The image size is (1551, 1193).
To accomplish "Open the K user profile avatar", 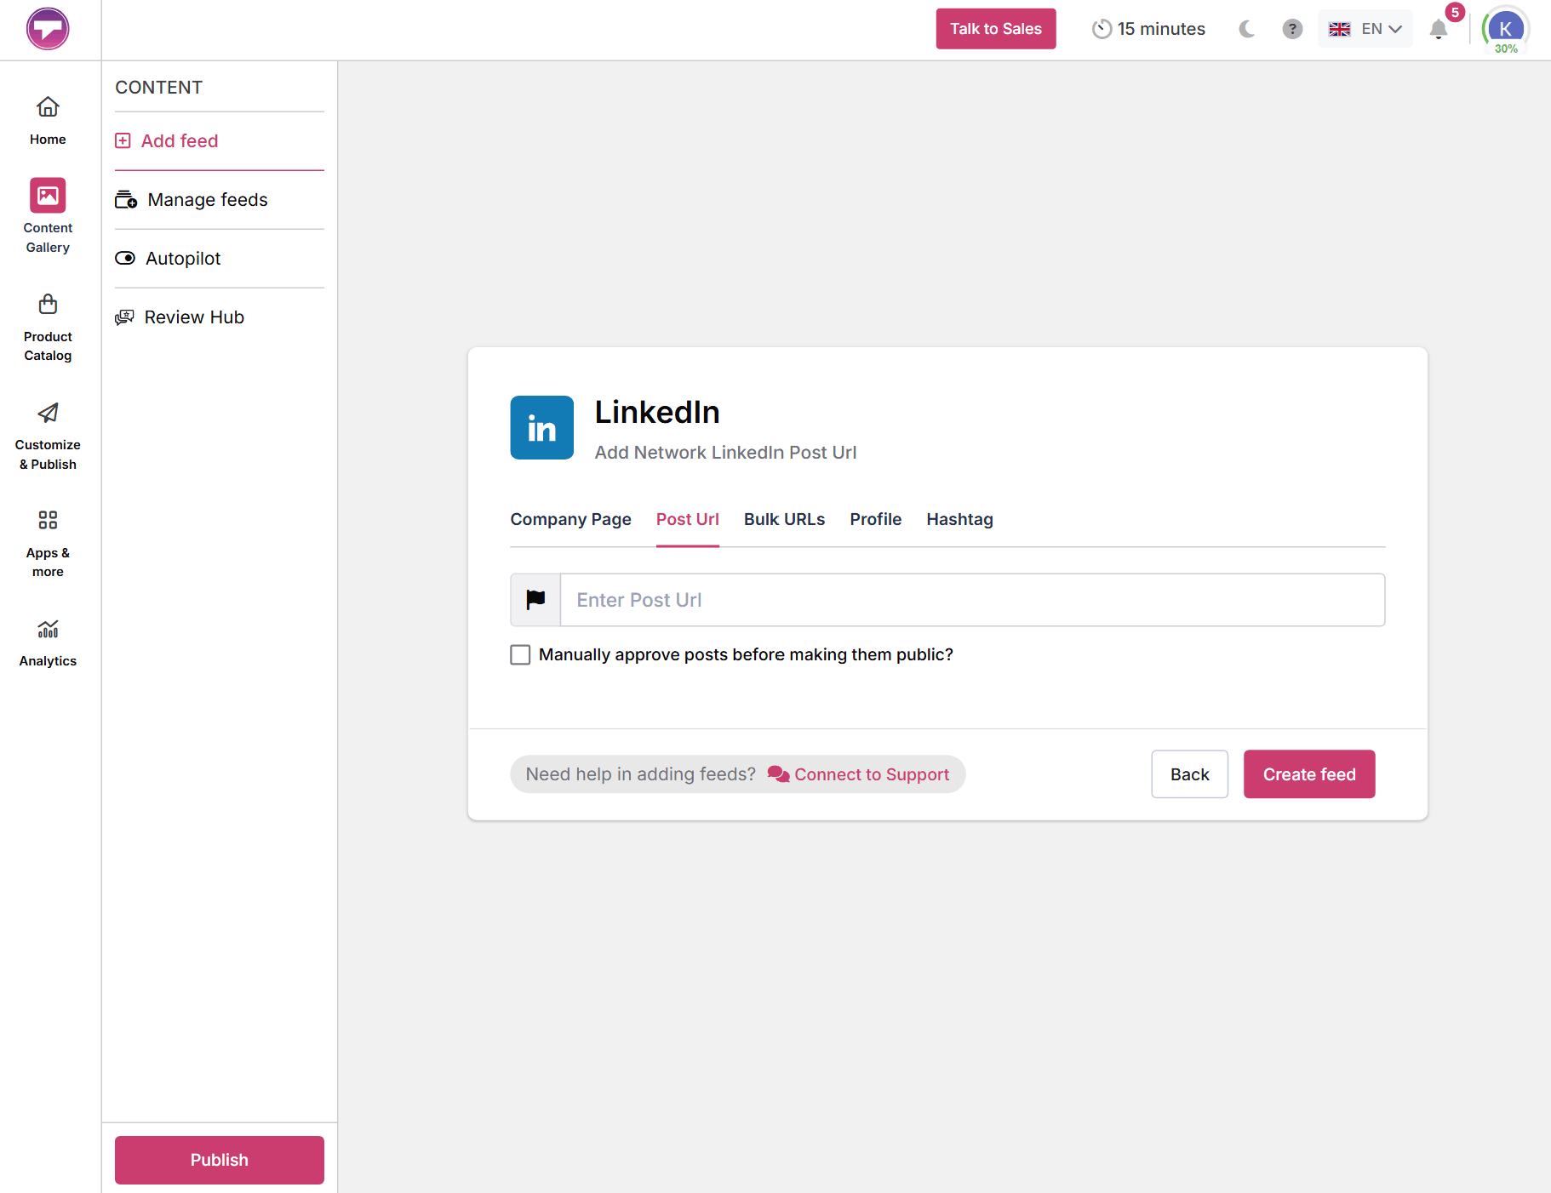I will [x=1505, y=27].
